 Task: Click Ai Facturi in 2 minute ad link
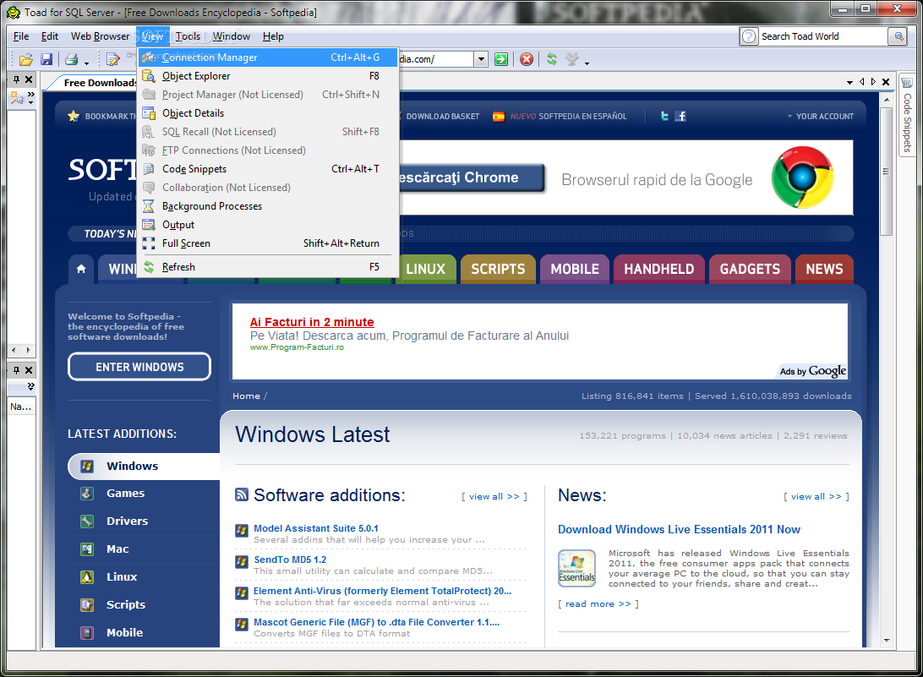click(312, 322)
